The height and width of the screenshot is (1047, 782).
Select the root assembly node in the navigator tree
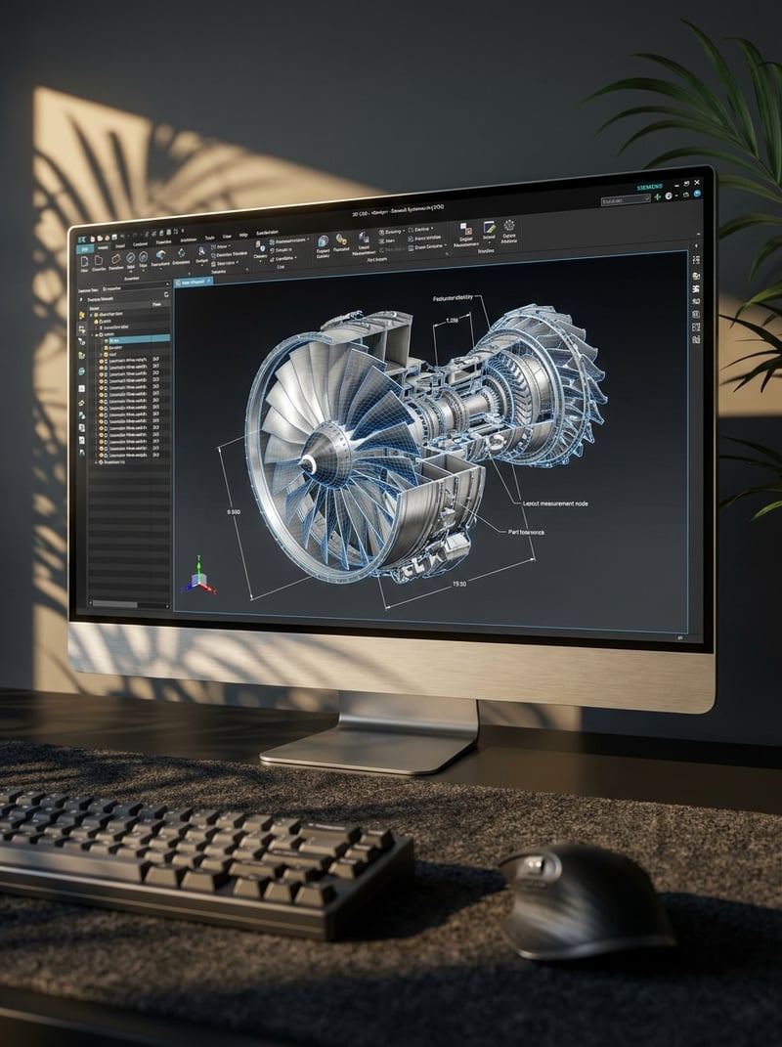pyautogui.click(x=110, y=315)
